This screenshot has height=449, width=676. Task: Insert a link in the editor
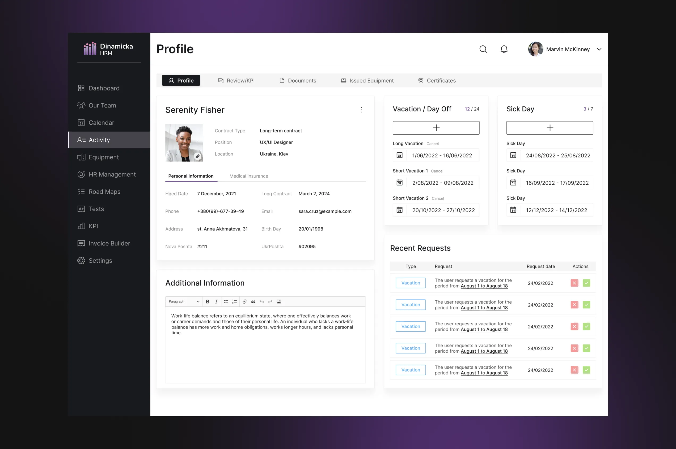coord(244,301)
